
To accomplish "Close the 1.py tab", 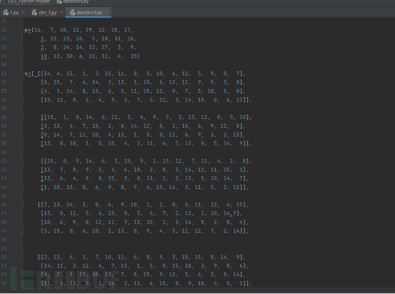I will [x=23, y=12].
